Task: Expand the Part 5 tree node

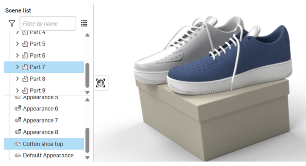Action: 17,44
